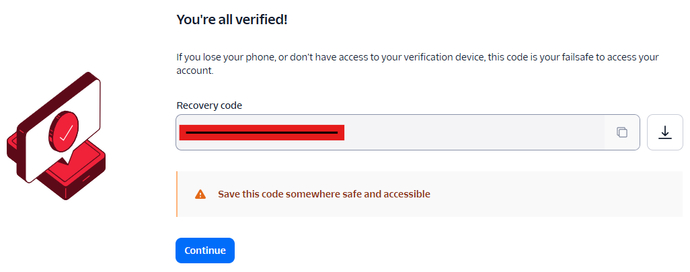The width and height of the screenshot is (690, 272).
Task: Click the "Save this code somewhere safe" warning text
Action: [x=323, y=194]
